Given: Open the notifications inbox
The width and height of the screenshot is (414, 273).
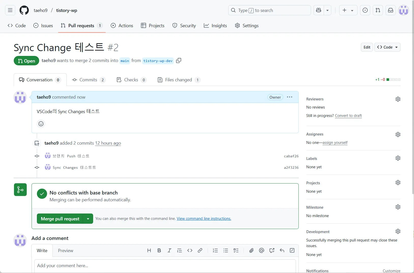Looking at the screenshot, I should point(391,10).
